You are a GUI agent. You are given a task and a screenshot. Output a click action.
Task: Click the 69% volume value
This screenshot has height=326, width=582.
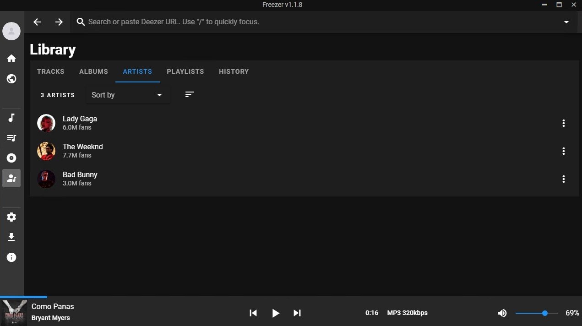point(572,313)
